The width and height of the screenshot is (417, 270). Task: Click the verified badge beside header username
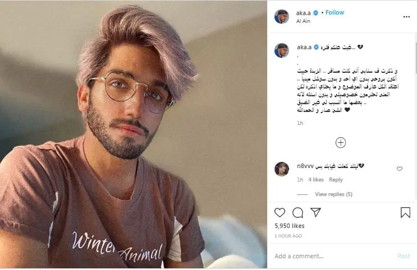[315, 13]
